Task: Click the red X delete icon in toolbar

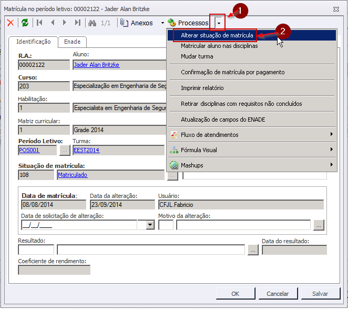Action: coord(10,23)
